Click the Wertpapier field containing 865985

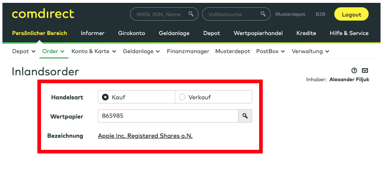[168, 116]
